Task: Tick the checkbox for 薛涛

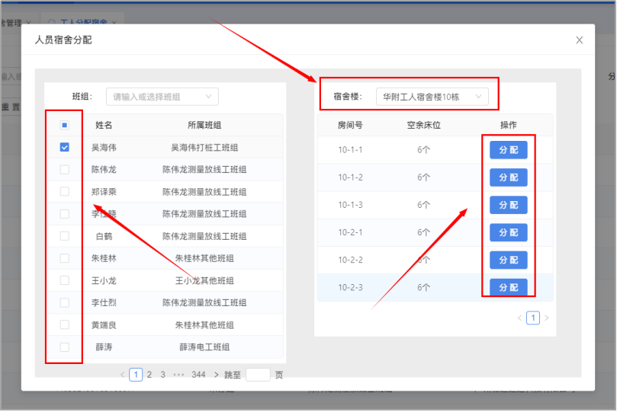Action: [x=65, y=347]
